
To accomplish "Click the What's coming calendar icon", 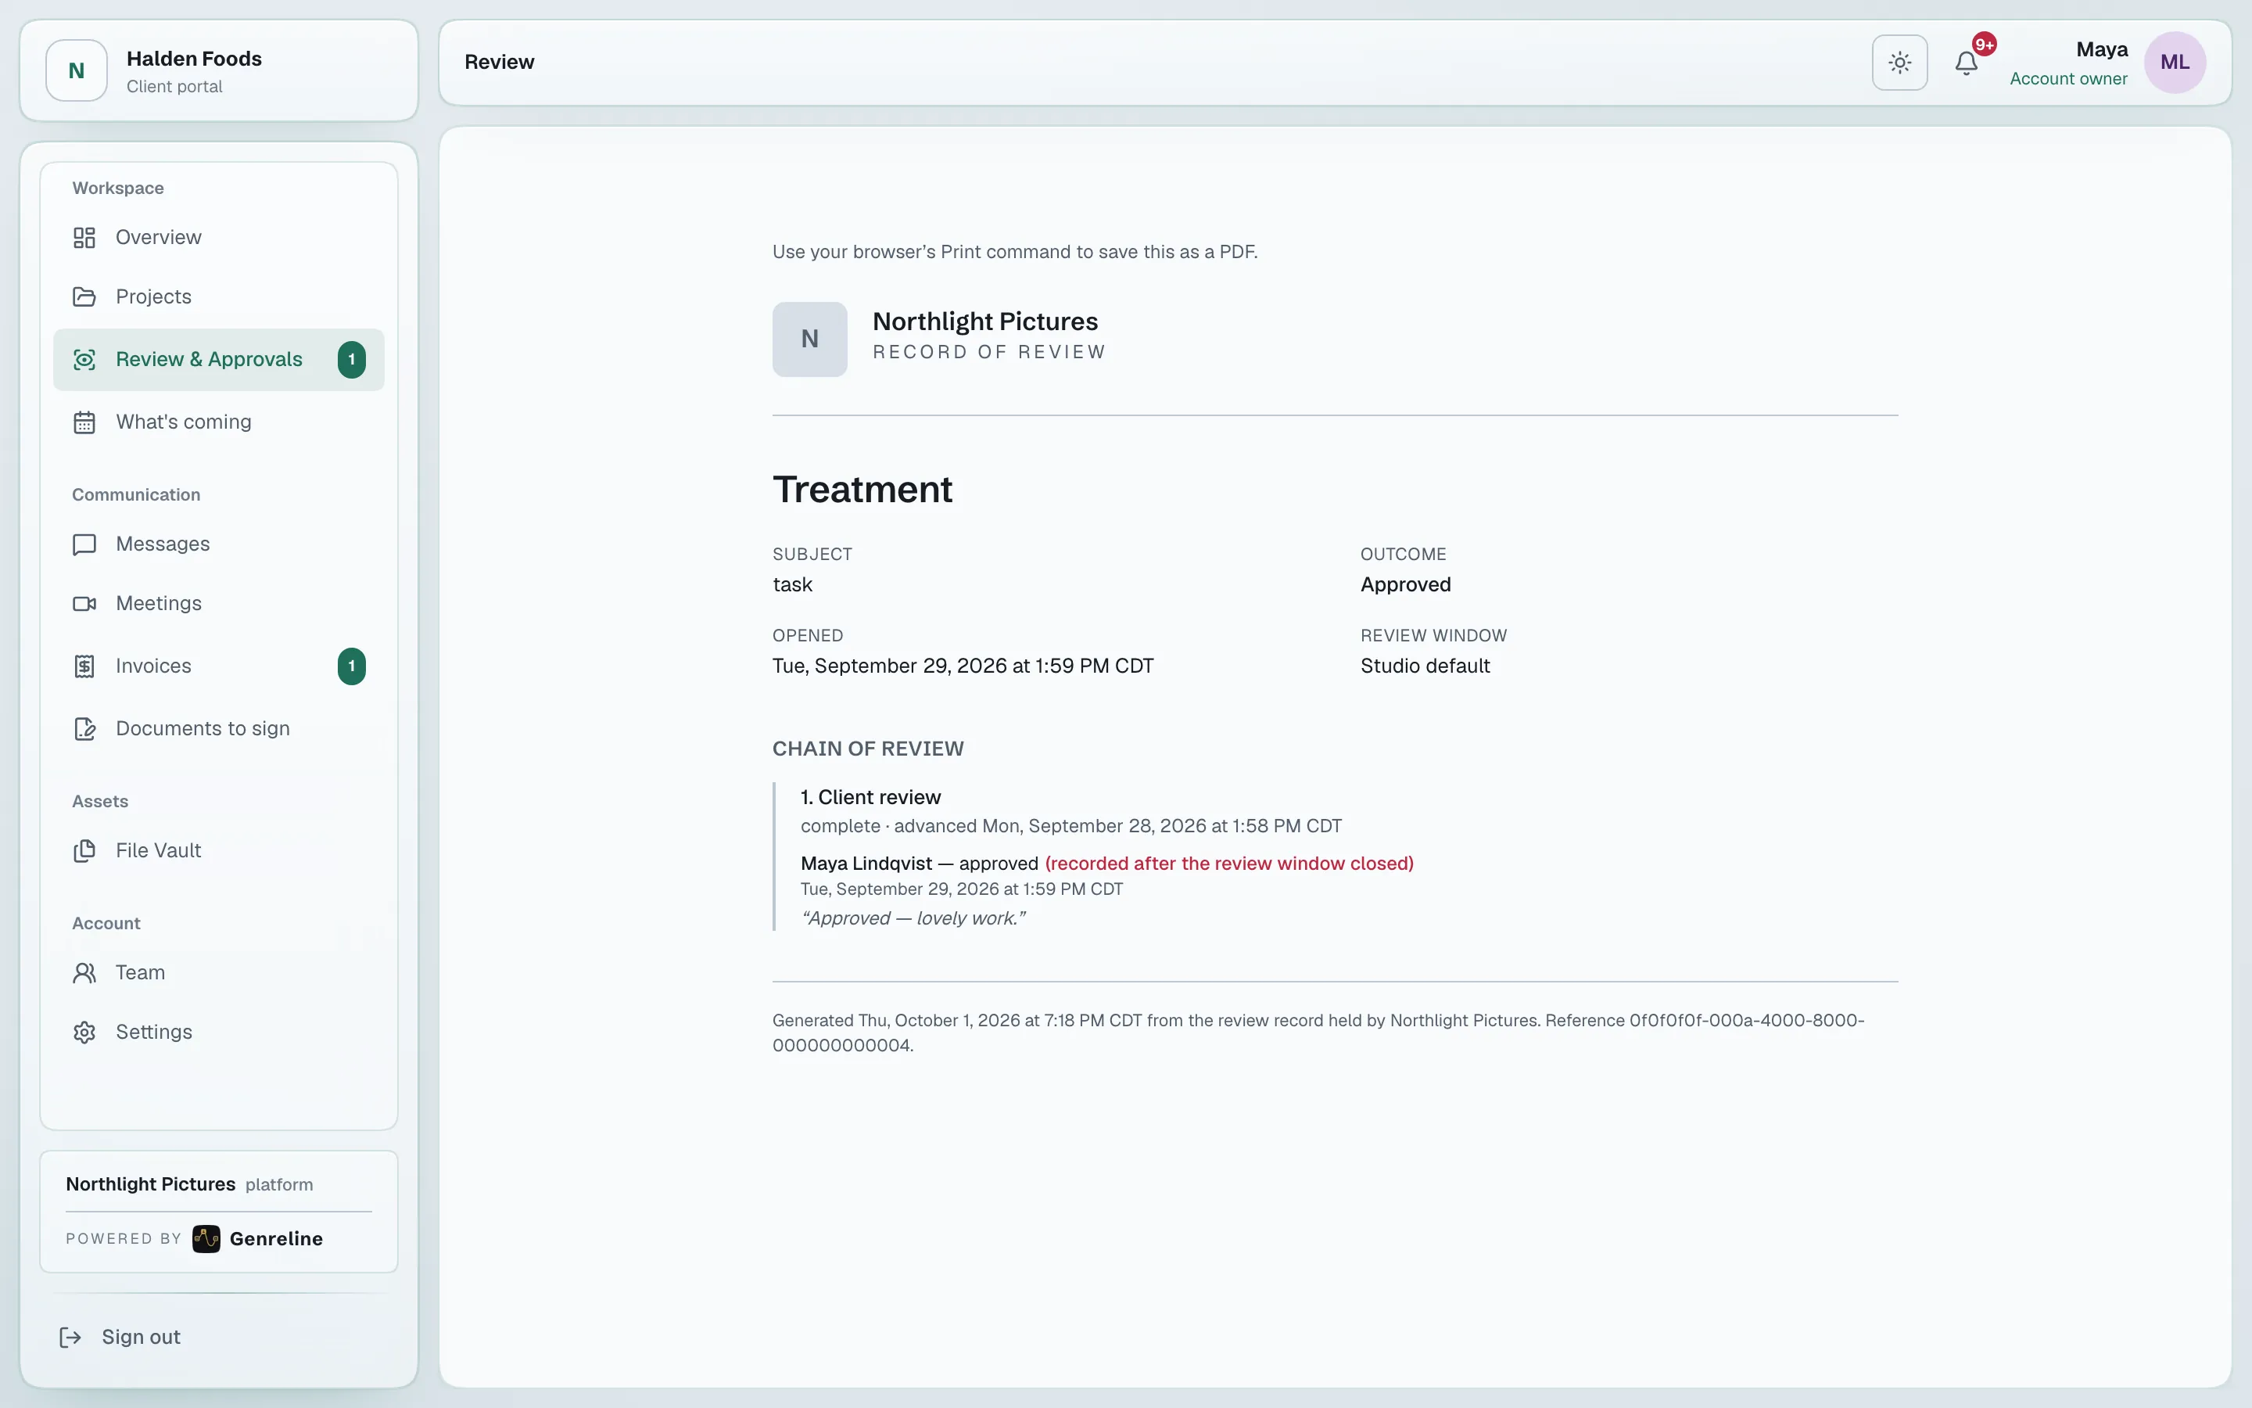I will coord(84,422).
